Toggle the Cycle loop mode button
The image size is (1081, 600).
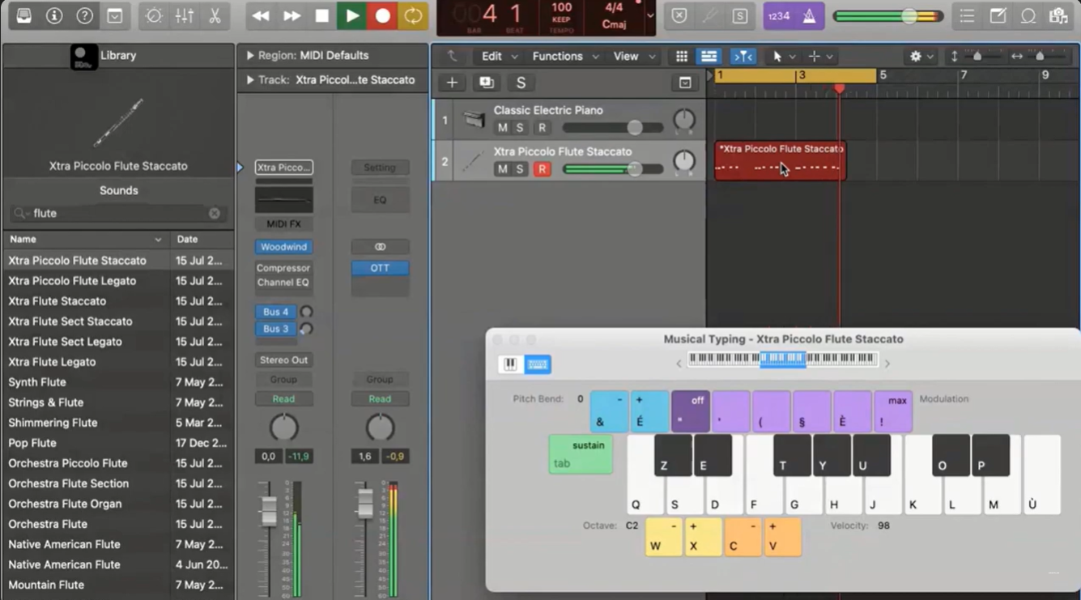(x=413, y=16)
